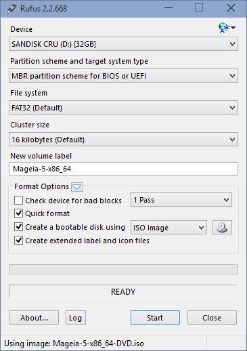Expand the Partition scheme dropdown
Viewport: 247px width, 351px height.
(123, 76)
